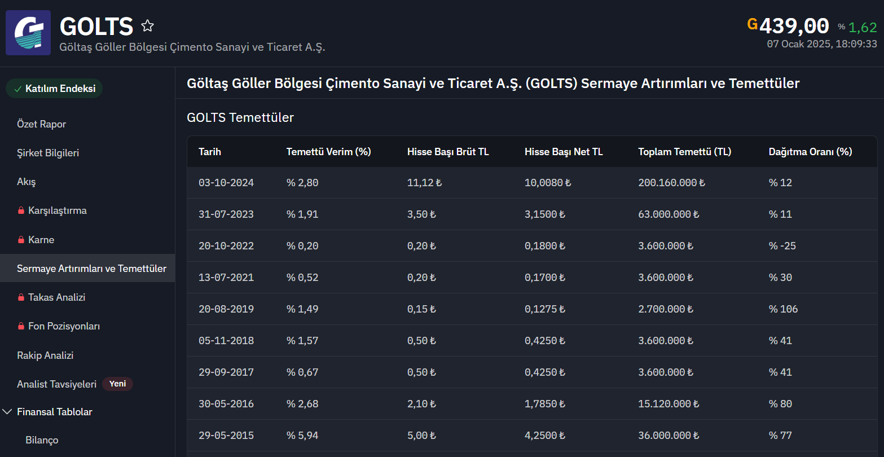
Task: Go to the Akış section
Action: [x=27, y=182]
